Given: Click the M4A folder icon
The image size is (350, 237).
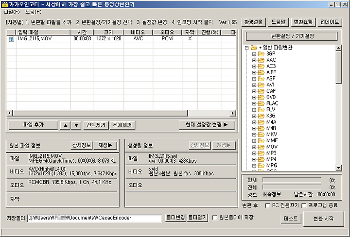Looking at the screenshot, I should click(261, 122).
